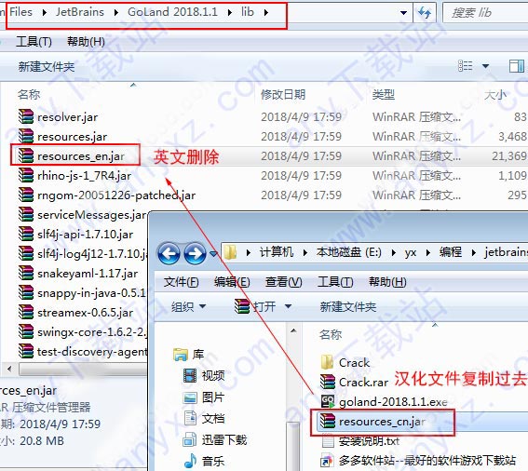Click the blue Forward navigation arrow
This screenshot has height=471, width=528.
(x=195, y=253)
